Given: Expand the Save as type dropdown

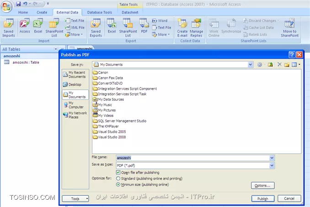Looking at the screenshot, I should coord(272,165).
